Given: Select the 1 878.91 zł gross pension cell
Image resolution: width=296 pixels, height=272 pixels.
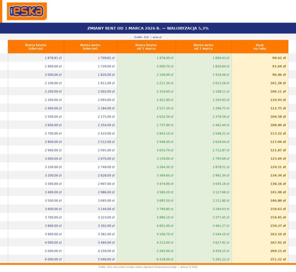Looking at the screenshot, I should click(53, 58).
